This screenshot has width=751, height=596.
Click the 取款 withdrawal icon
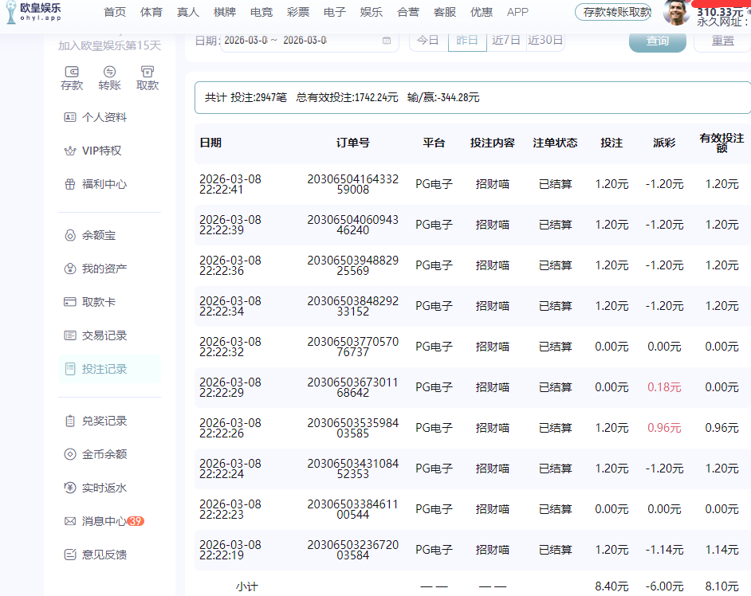(x=147, y=73)
